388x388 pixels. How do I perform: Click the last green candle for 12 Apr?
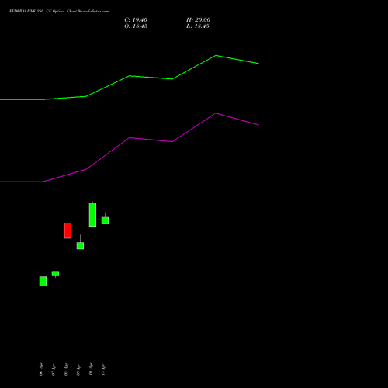105,220
